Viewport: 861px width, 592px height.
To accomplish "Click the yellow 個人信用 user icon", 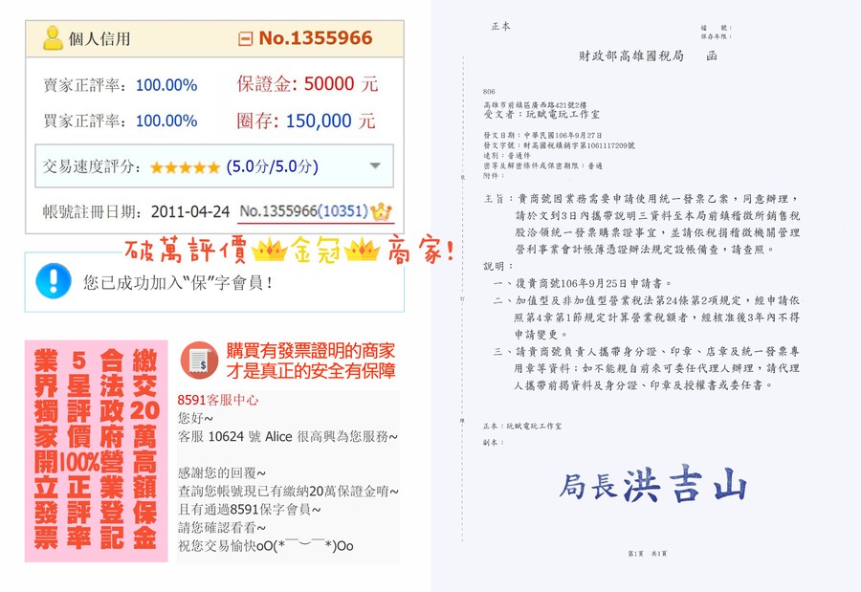I will 53,38.
